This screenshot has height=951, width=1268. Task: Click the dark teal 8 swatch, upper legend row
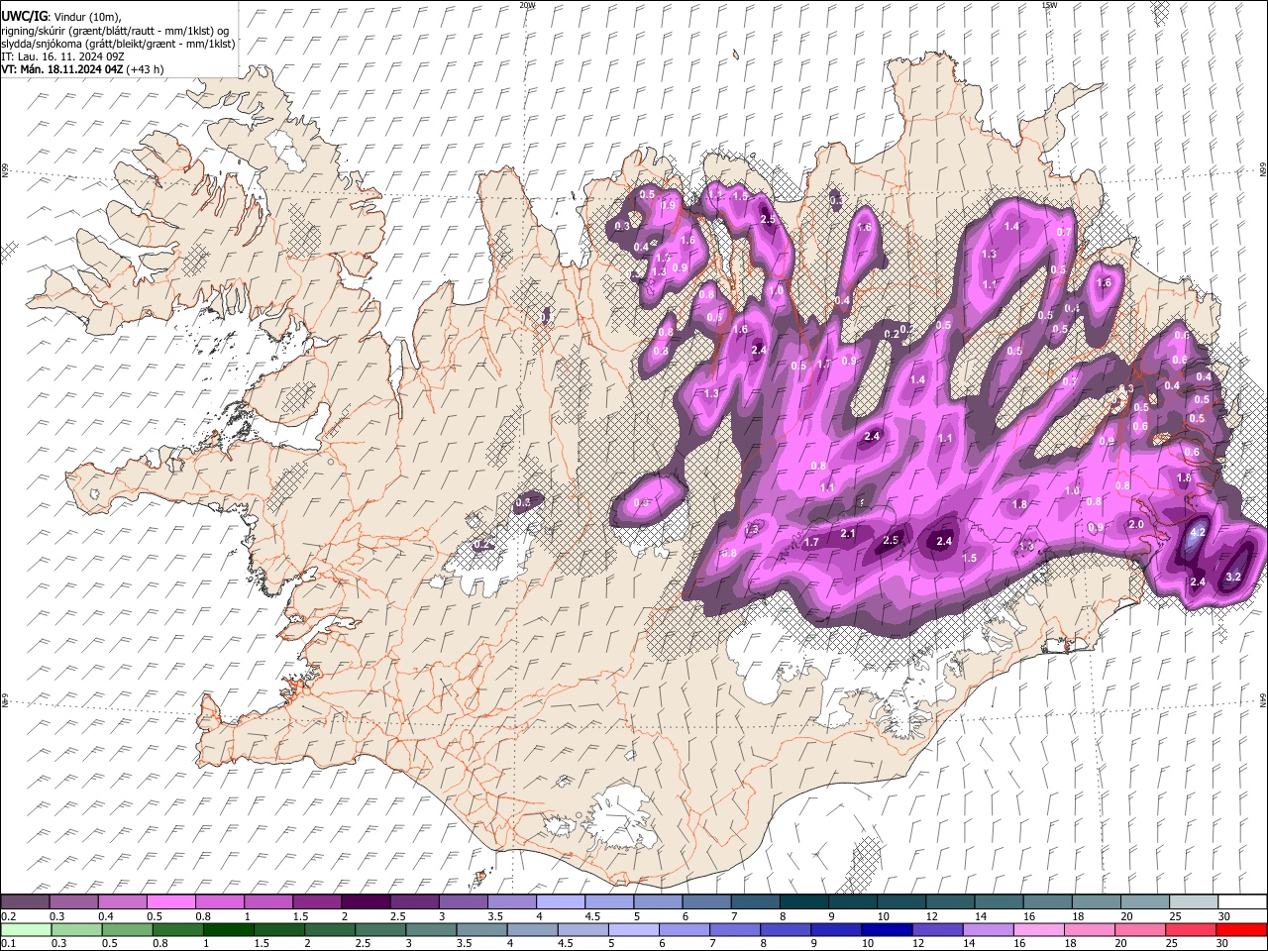tap(803, 901)
